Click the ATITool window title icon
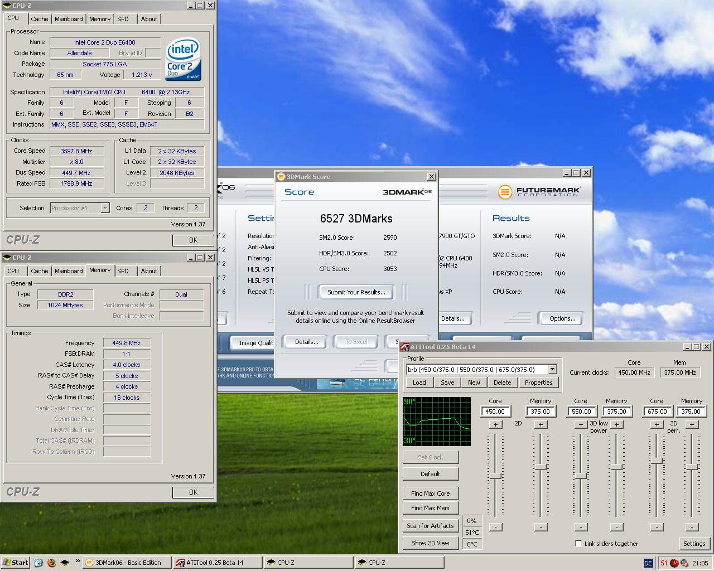 tap(406, 346)
